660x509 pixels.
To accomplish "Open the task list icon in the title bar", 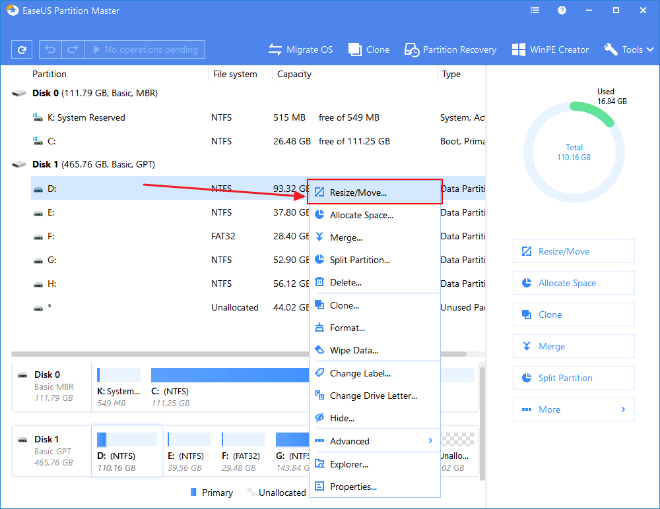I will (x=535, y=11).
